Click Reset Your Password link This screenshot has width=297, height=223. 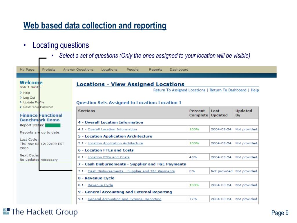click(39, 107)
